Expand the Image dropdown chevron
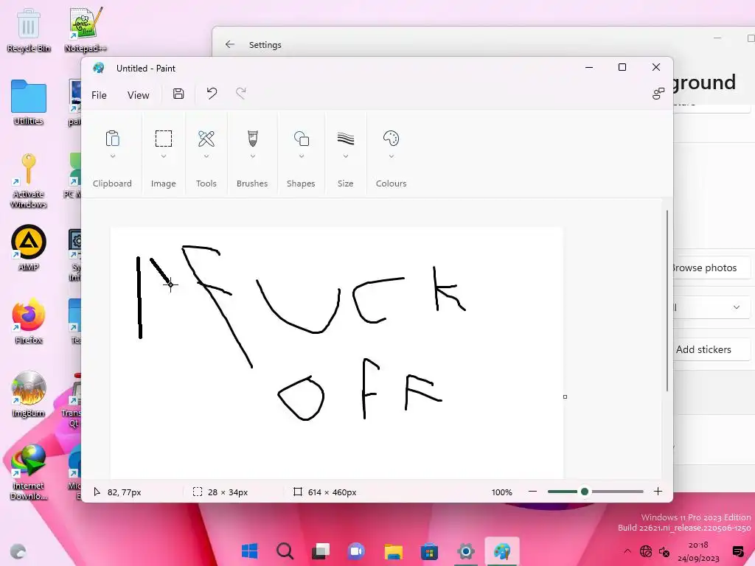 164,156
